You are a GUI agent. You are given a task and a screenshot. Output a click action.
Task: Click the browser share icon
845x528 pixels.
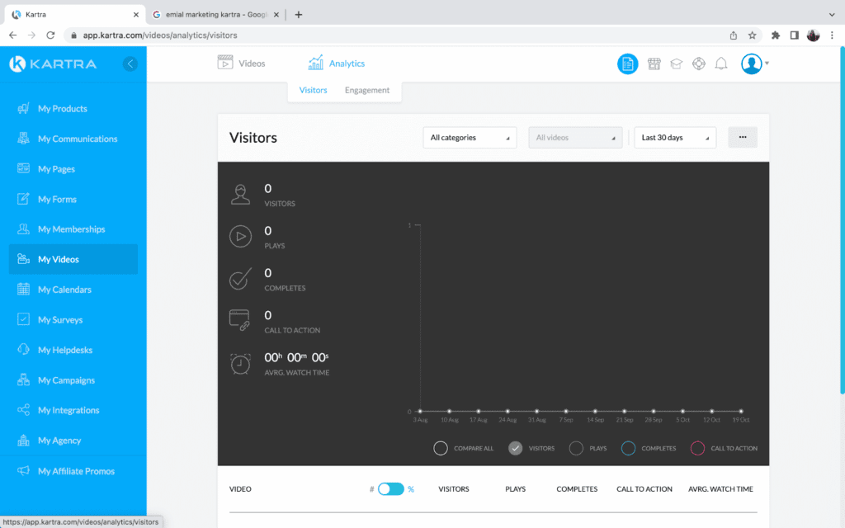(734, 35)
